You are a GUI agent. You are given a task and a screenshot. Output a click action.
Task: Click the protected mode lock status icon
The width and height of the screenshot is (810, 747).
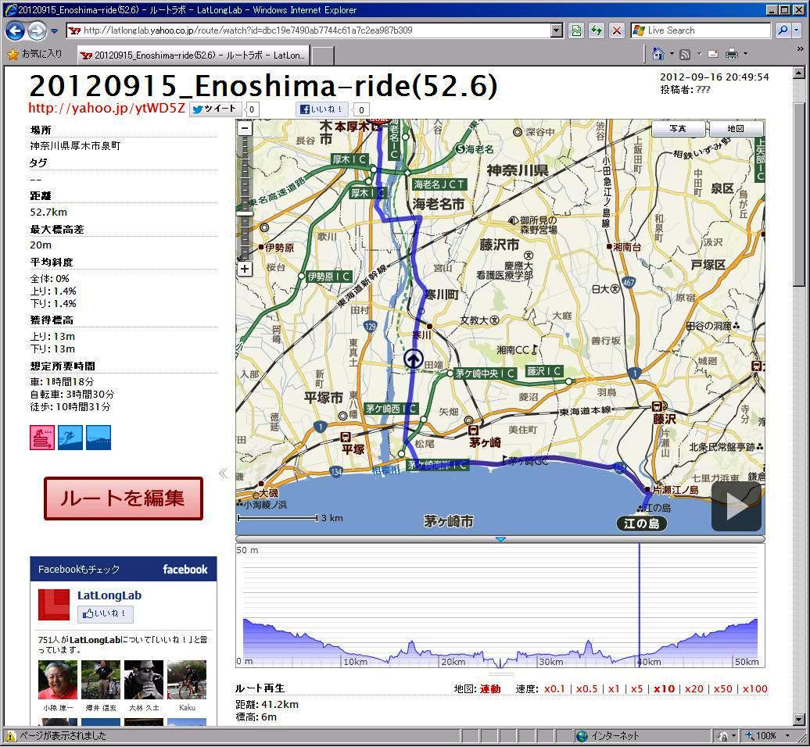pyautogui.click(x=724, y=736)
